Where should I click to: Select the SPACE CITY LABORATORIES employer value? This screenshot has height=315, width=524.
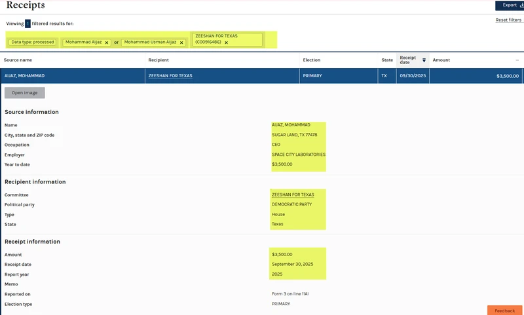pos(299,155)
